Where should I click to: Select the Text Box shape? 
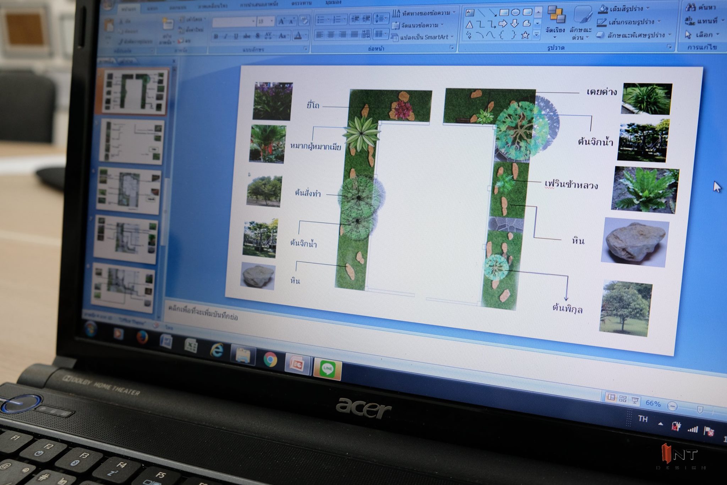[x=470, y=13]
